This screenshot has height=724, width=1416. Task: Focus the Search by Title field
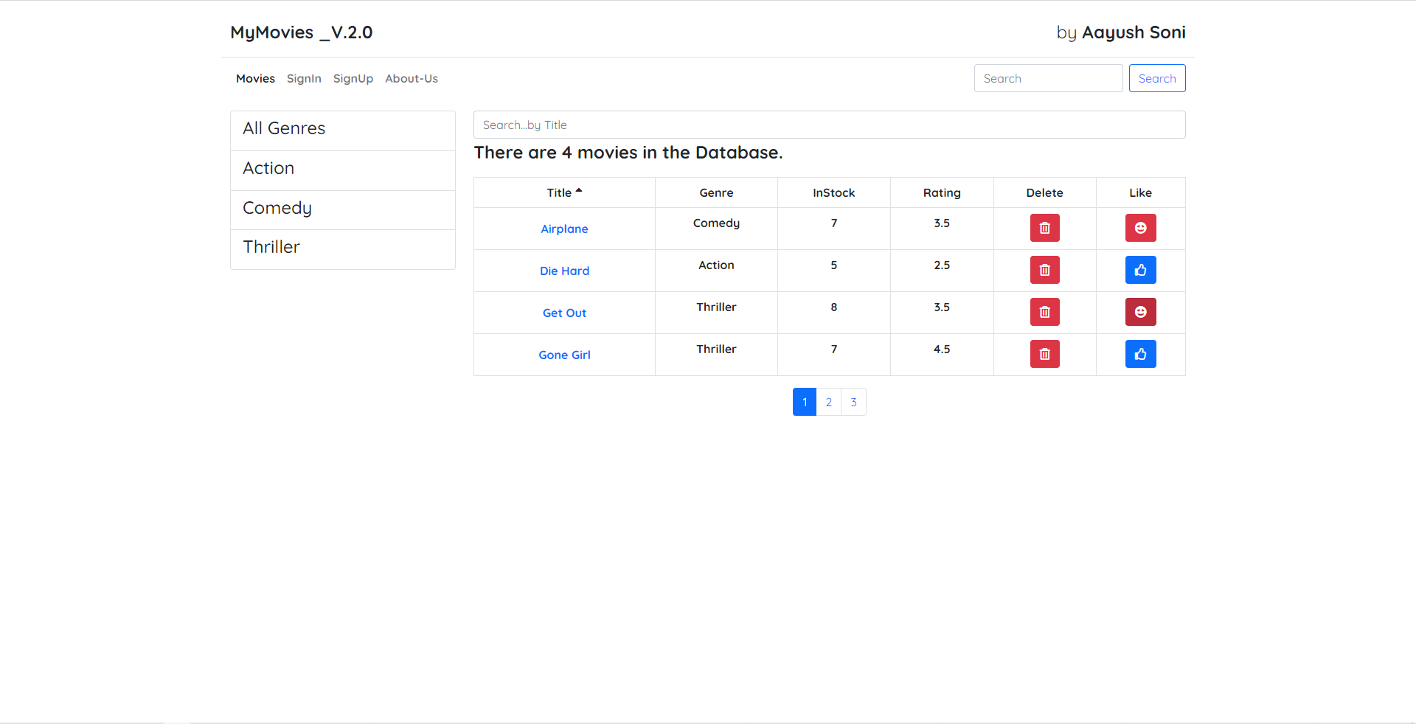coord(829,125)
